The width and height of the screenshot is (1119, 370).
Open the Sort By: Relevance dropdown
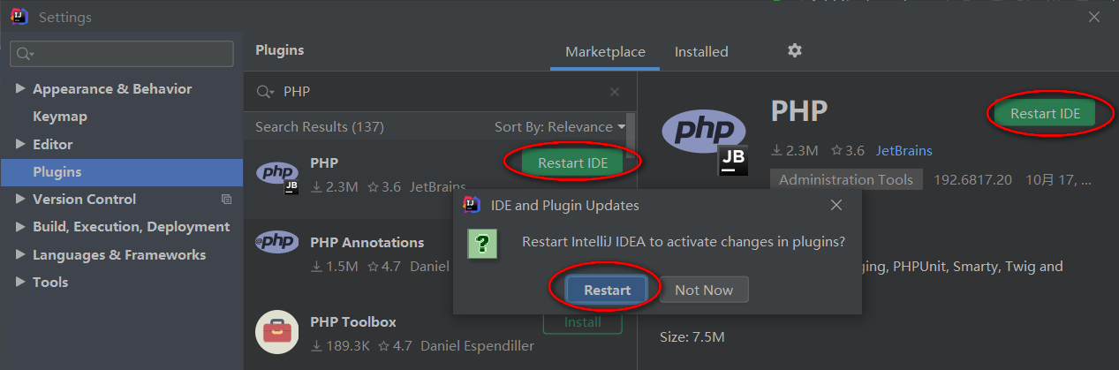(559, 126)
